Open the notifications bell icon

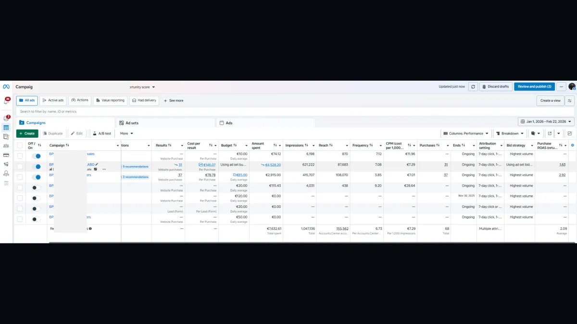point(7,101)
